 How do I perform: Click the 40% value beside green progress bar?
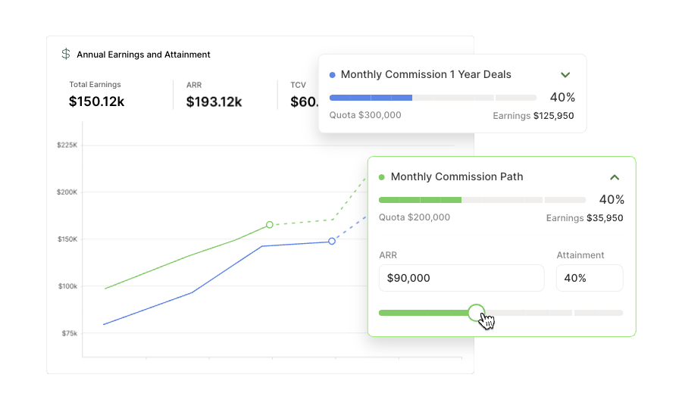(612, 199)
